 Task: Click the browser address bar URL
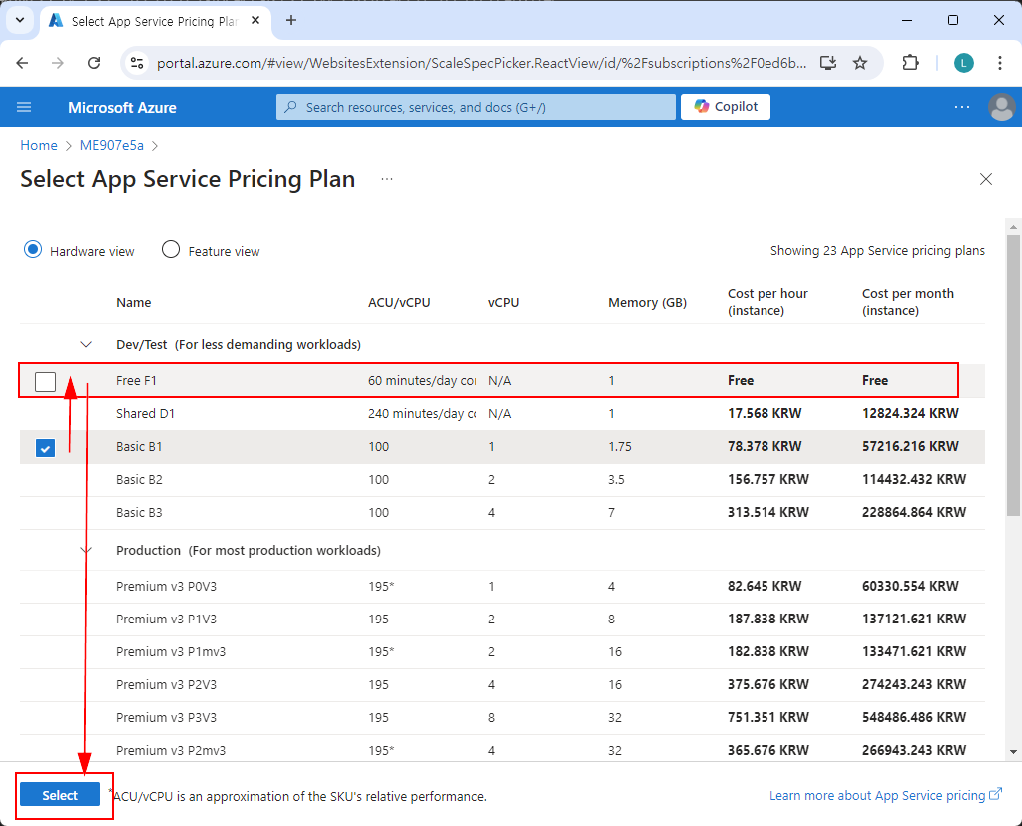481,63
